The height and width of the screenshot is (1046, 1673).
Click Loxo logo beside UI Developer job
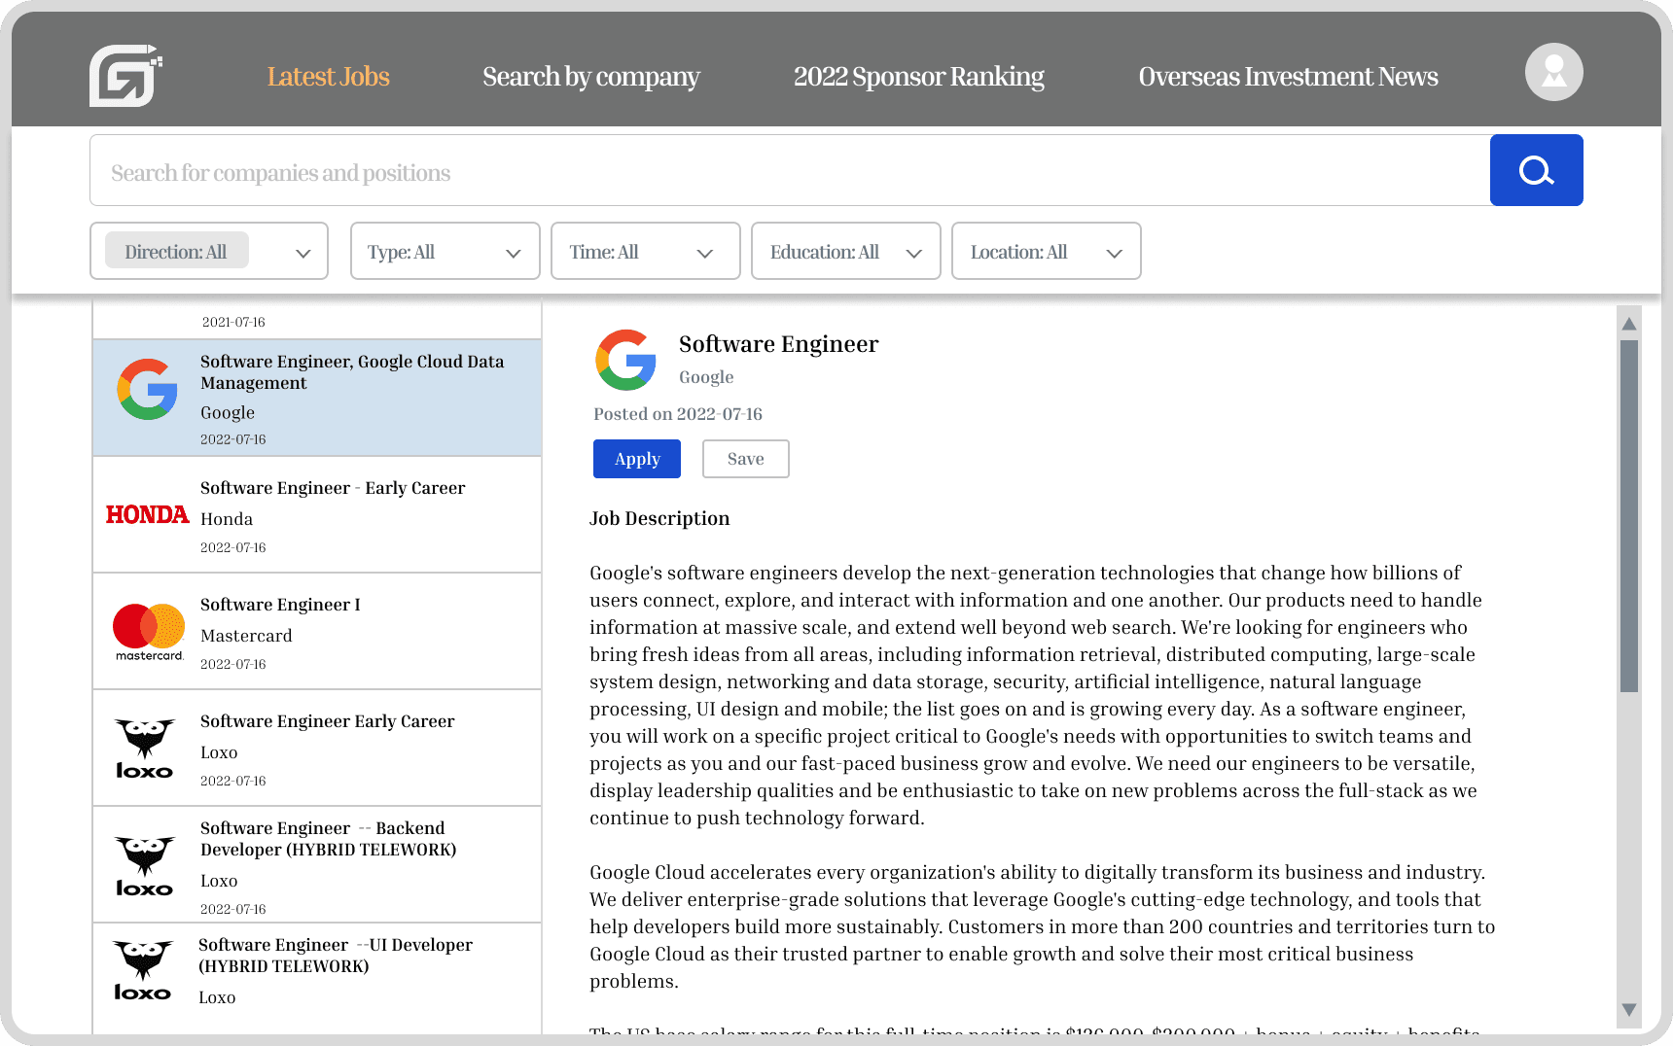coord(143,970)
